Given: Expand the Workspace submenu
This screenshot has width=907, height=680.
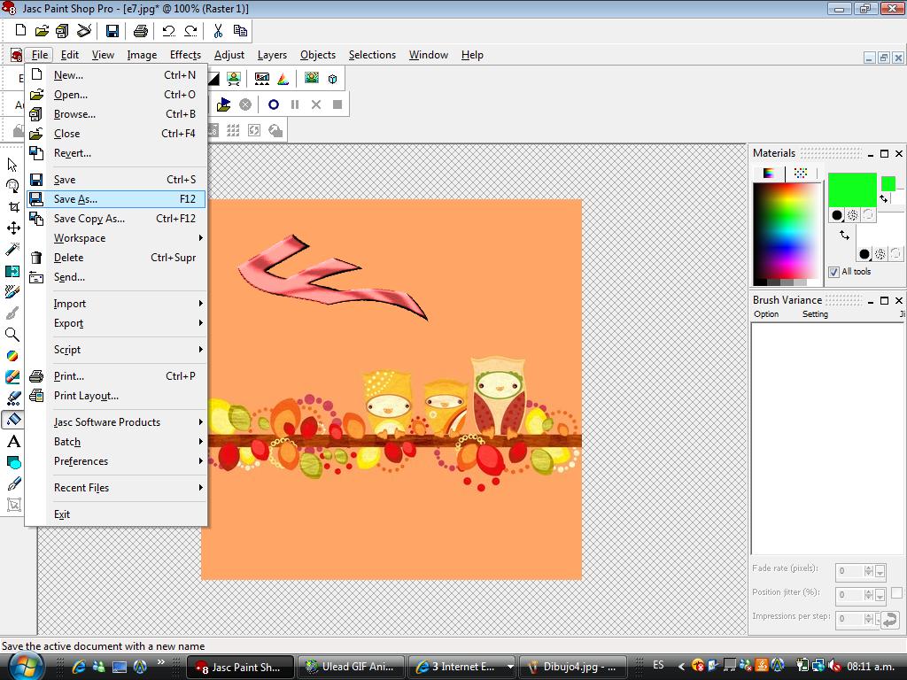Looking at the screenshot, I should tap(116, 238).
